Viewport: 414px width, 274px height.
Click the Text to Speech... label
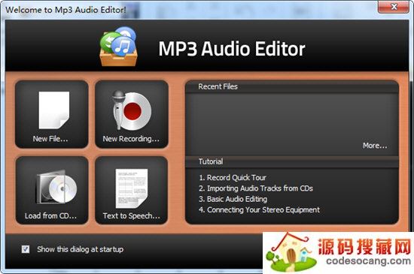[x=132, y=216]
